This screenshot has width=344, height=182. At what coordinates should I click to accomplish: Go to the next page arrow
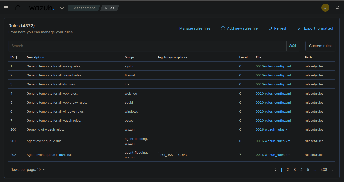point(332,170)
